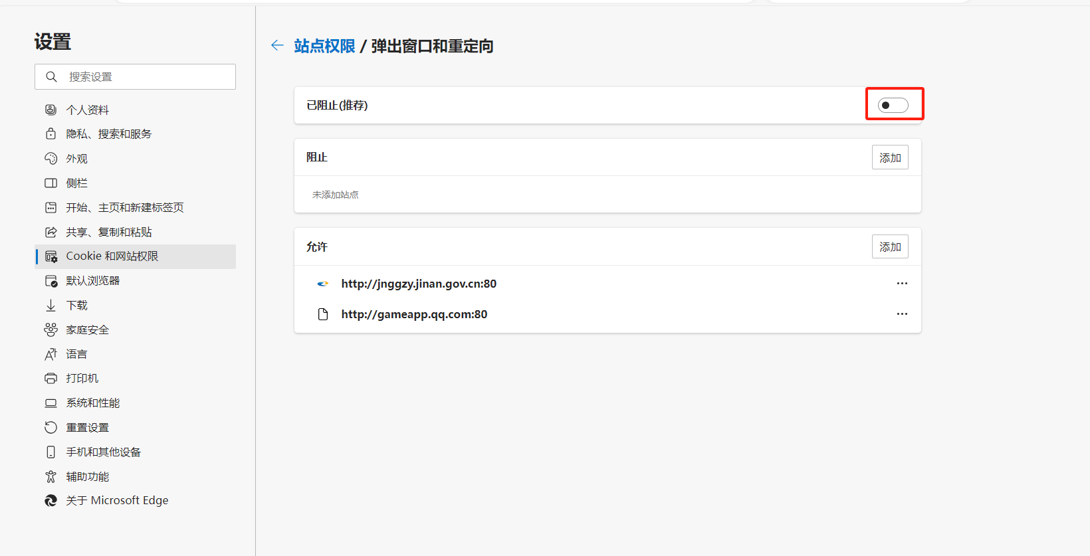This screenshot has width=1090, height=556.
Task: Click the 站点权限 breadcrumb link
Action: point(324,46)
